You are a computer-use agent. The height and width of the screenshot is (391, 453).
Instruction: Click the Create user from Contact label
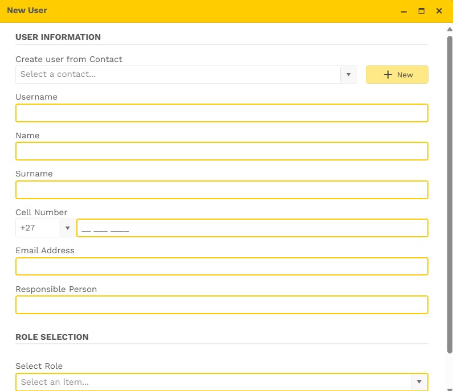click(x=69, y=59)
